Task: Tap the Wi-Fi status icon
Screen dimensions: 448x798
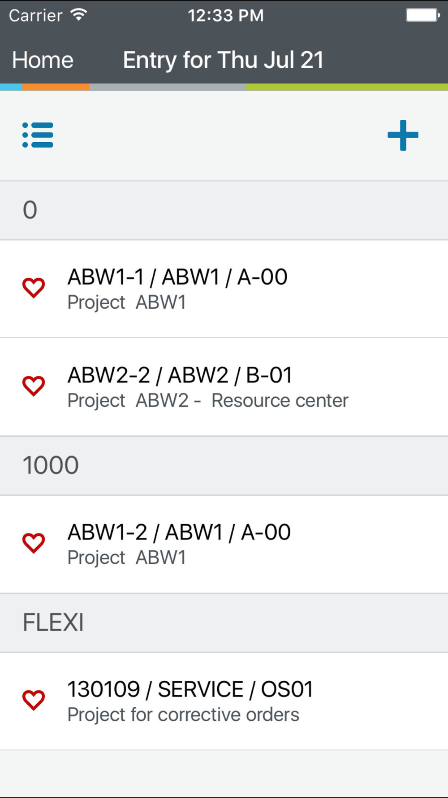Action: point(79,15)
